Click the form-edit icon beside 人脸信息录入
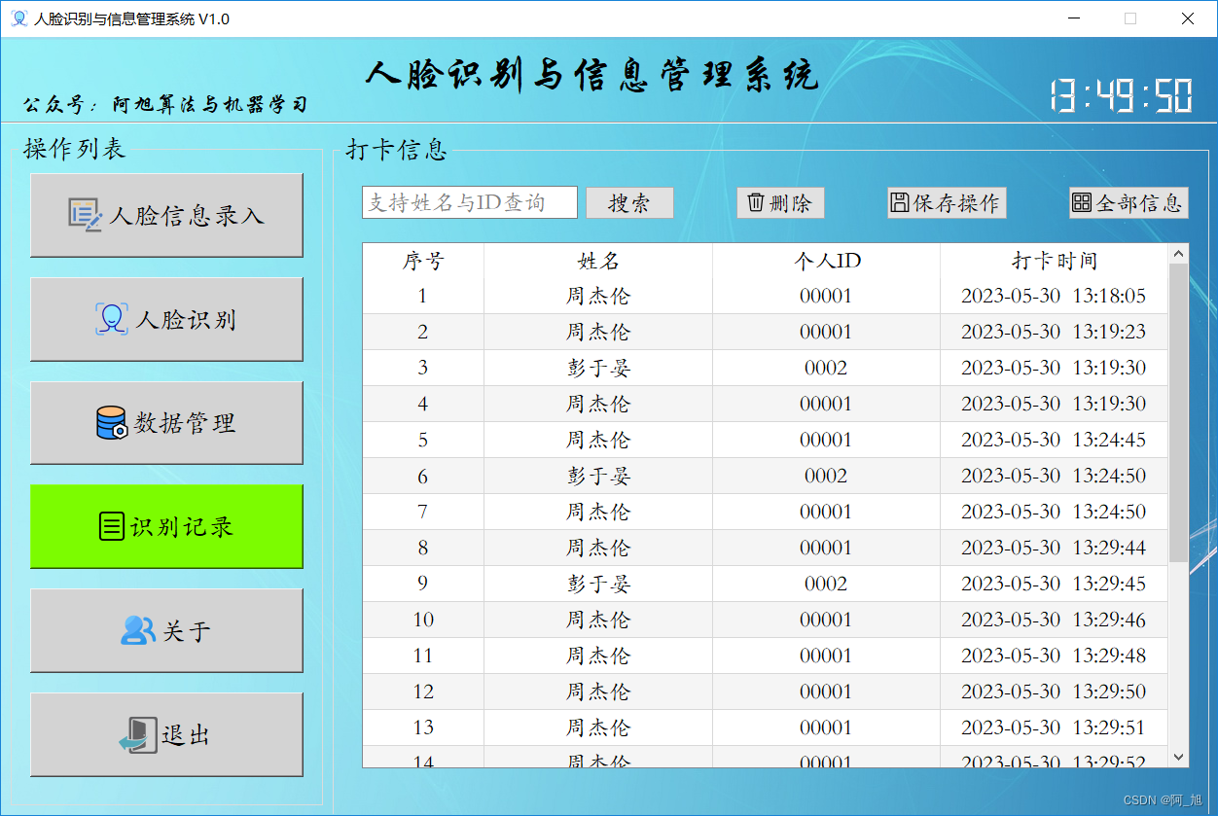The height and width of the screenshot is (816, 1218). 85,215
